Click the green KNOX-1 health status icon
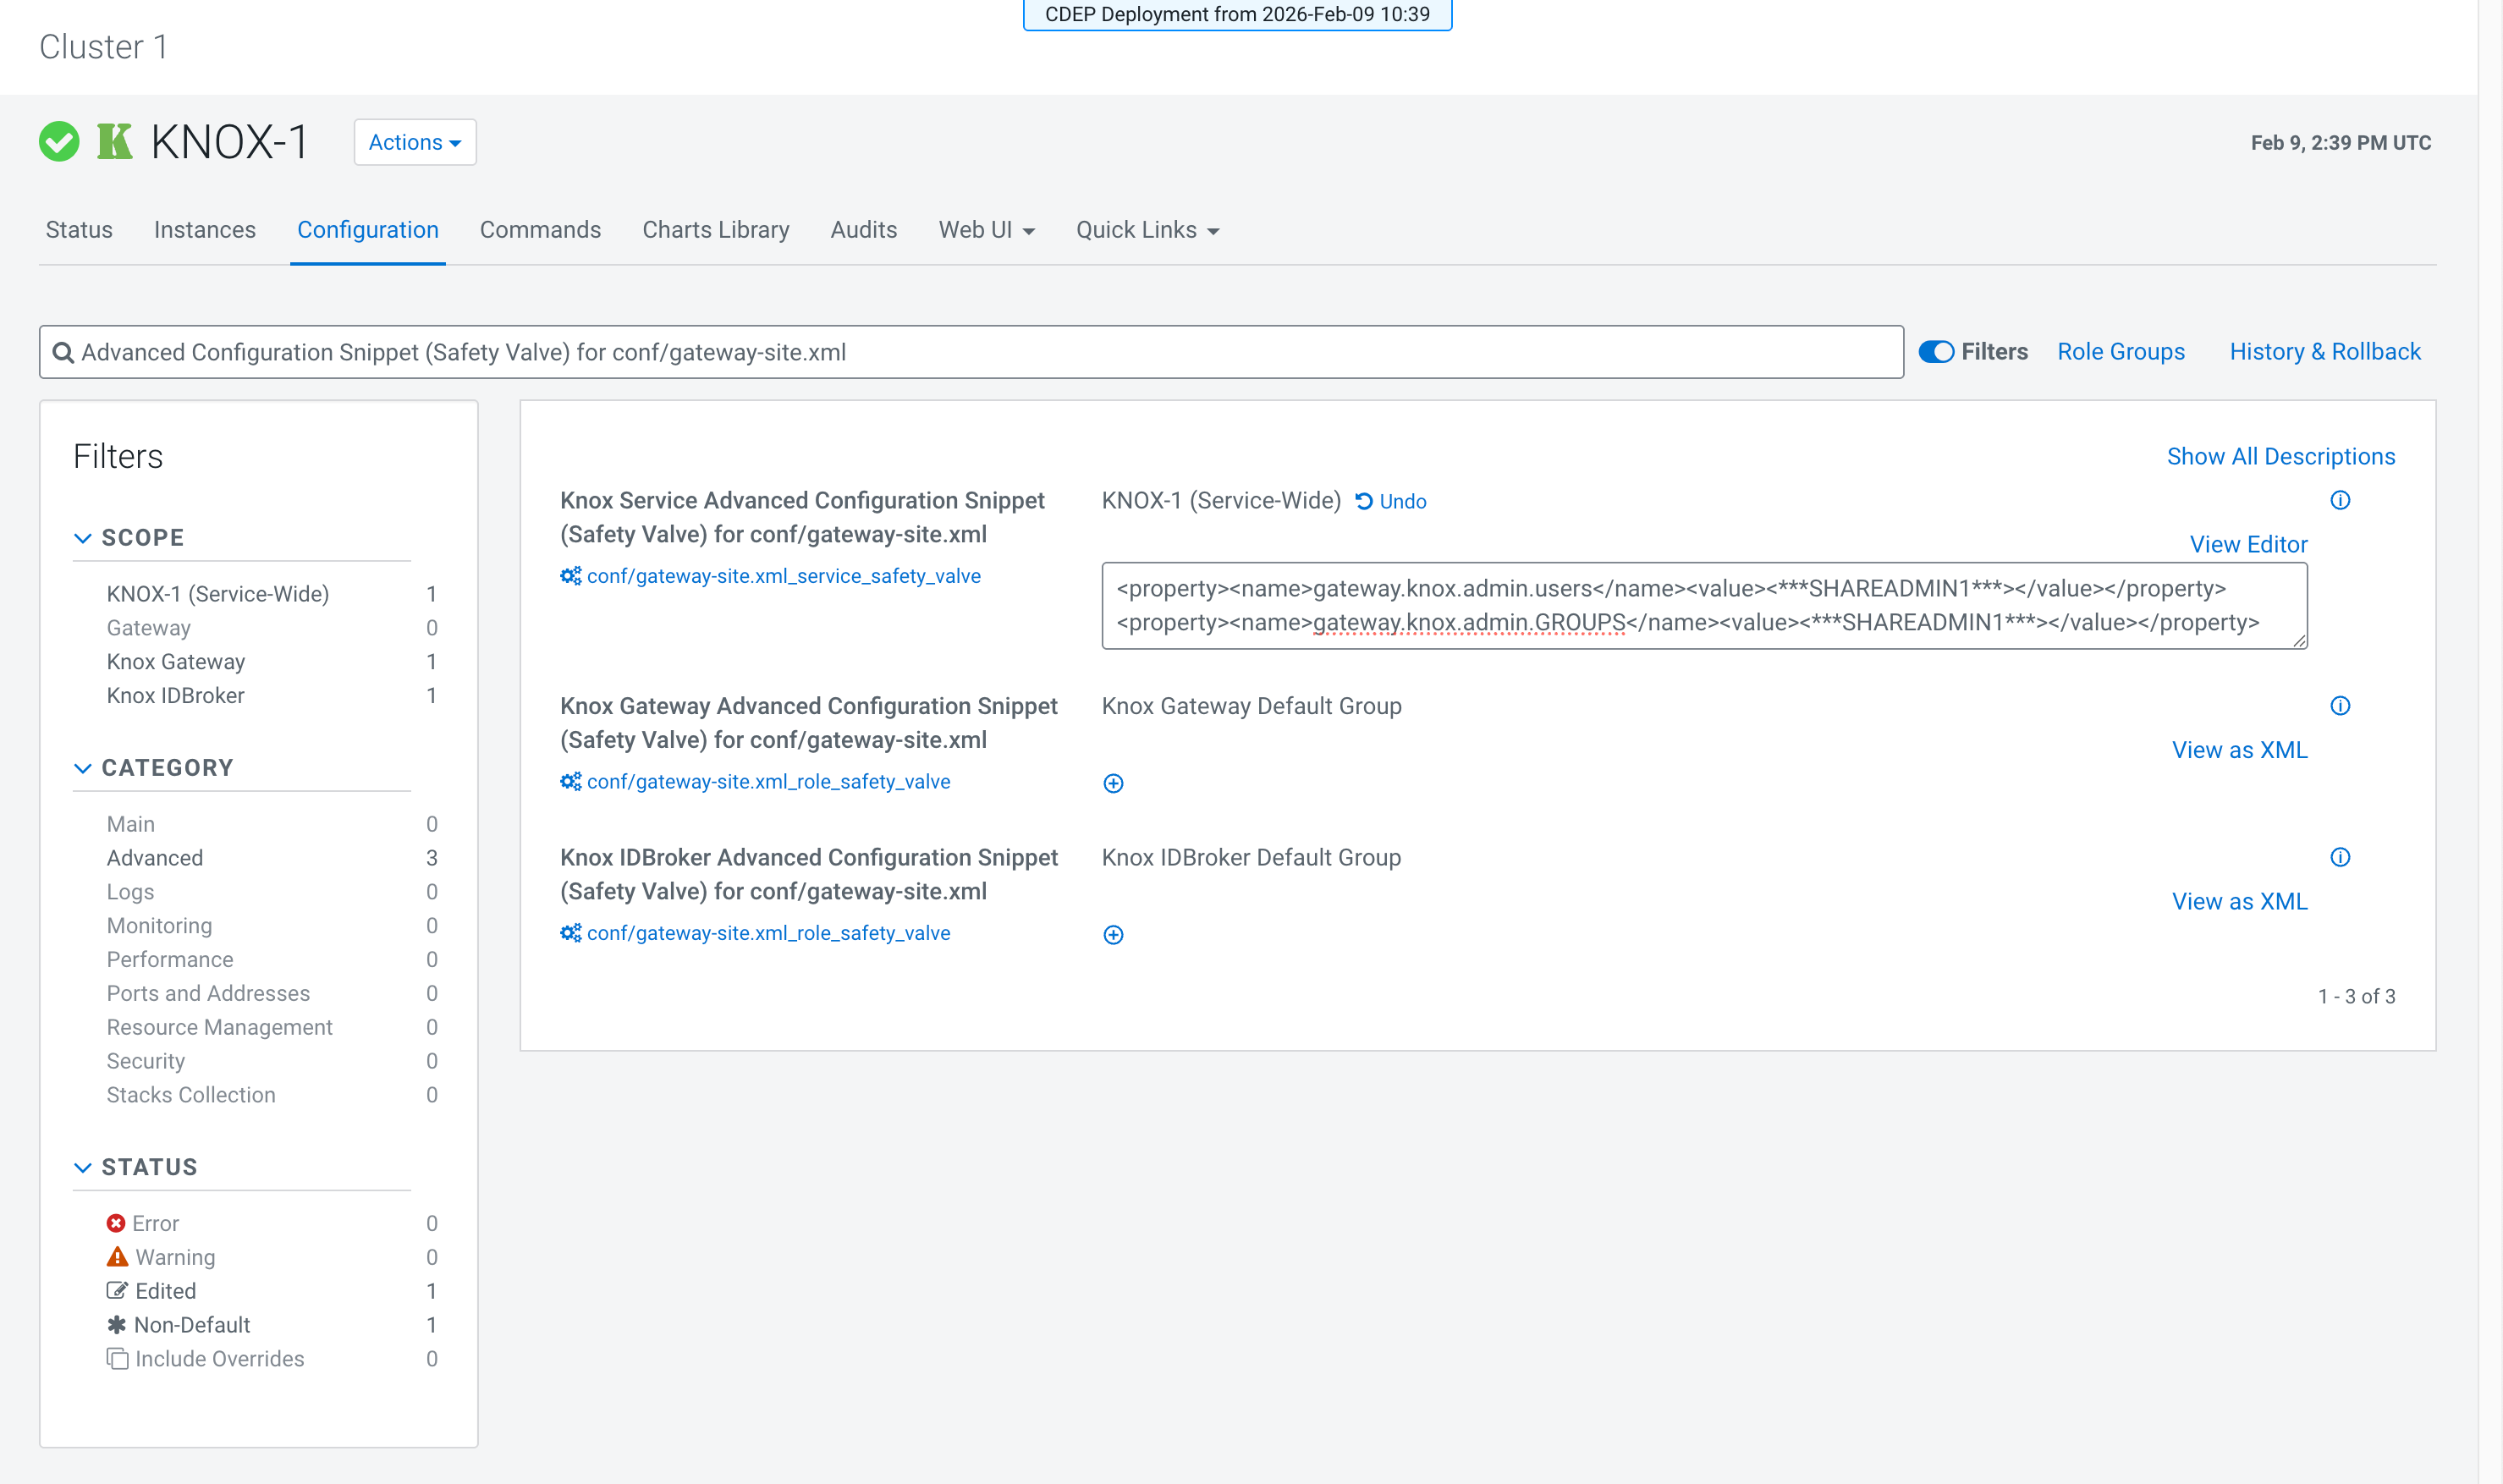2503x1484 pixels. (59, 142)
